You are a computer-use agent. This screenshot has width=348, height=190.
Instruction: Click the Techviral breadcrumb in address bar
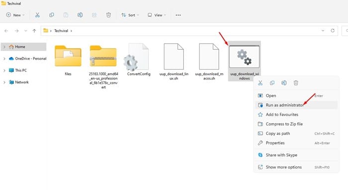coord(61,31)
